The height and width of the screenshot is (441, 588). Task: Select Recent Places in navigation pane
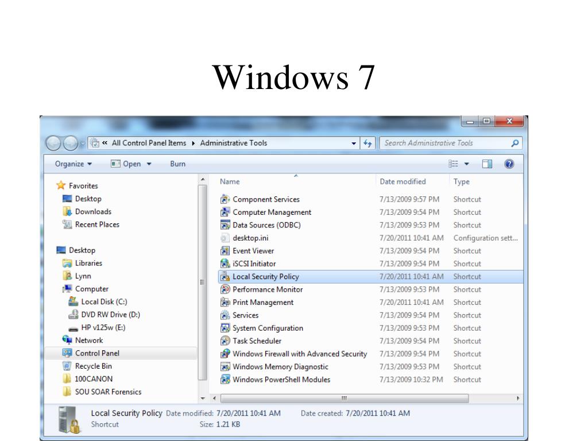click(x=97, y=225)
